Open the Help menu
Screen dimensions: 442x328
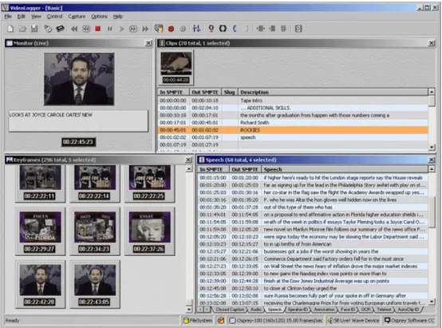[x=118, y=16]
